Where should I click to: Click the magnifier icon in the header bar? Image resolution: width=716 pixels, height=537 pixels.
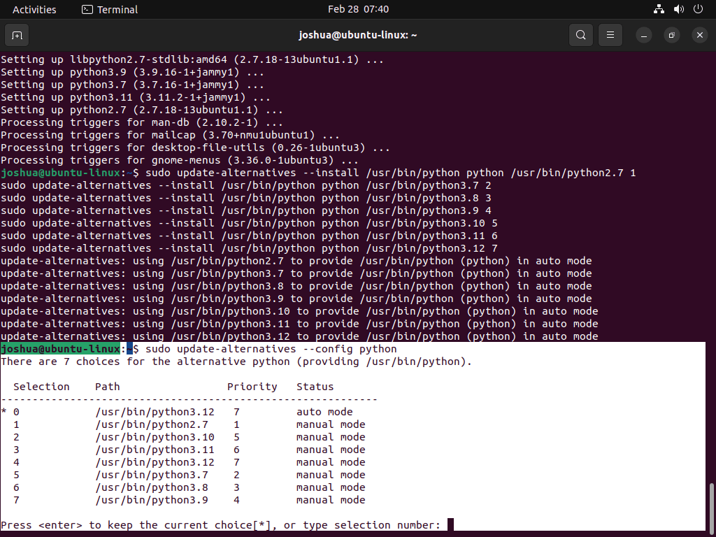pyautogui.click(x=580, y=35)
